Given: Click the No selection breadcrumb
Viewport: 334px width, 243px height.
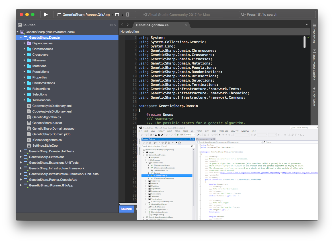Looking at the screenshot, I should pyautogui.click(x=130, y=32).
